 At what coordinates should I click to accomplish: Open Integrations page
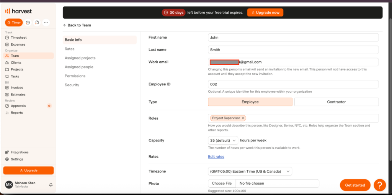click(28, 152)
